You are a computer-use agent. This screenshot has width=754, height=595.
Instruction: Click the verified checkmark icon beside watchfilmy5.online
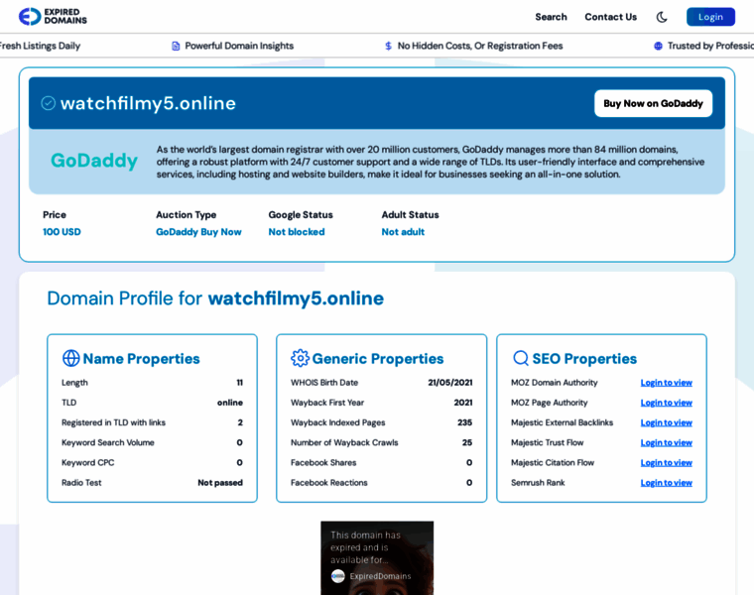48,103
